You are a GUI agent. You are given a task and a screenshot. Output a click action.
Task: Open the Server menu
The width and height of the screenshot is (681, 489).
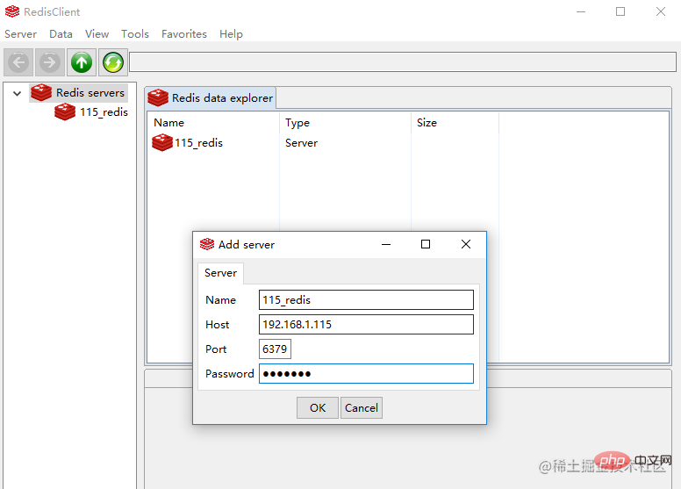pyautogui.click(x=20, y=34)
